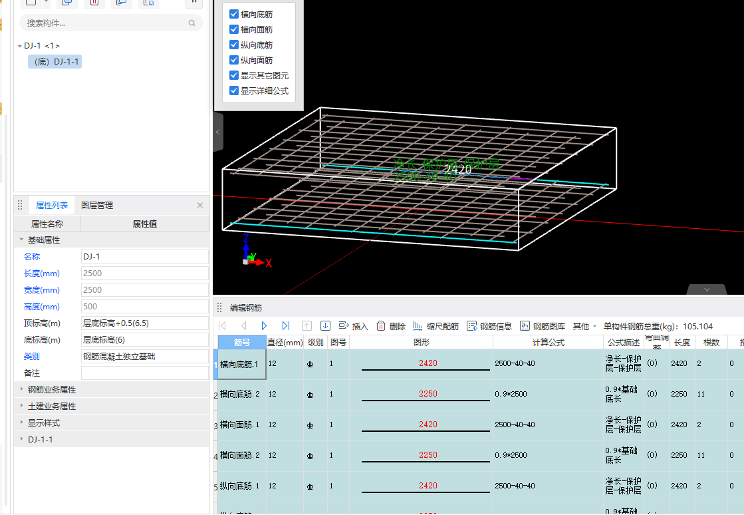Click the layer-copy icon in the component toolbar
This screenshot has height=515, width=744.
(121, 3)
